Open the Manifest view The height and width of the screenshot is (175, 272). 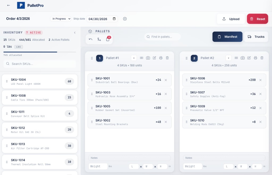(x=227, y=37)
